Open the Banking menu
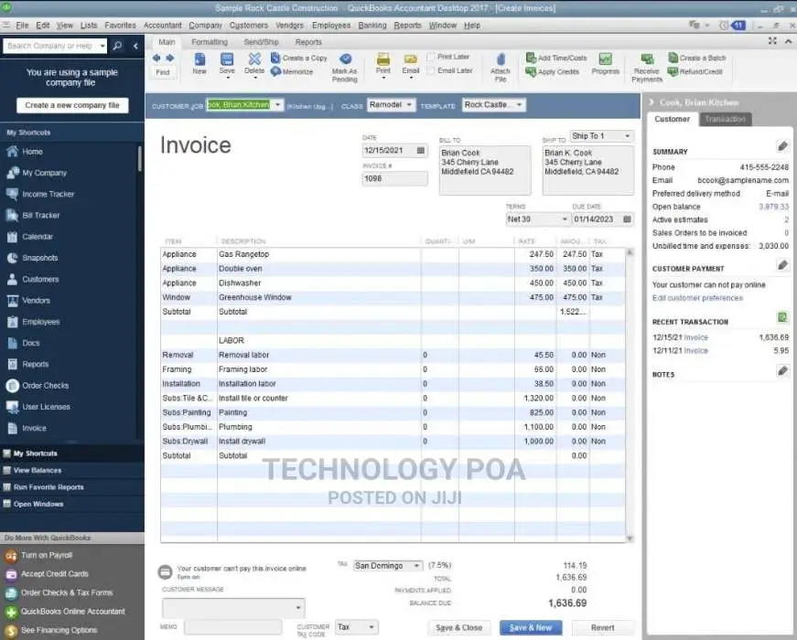The image size is (797, 640). [372, 26]
